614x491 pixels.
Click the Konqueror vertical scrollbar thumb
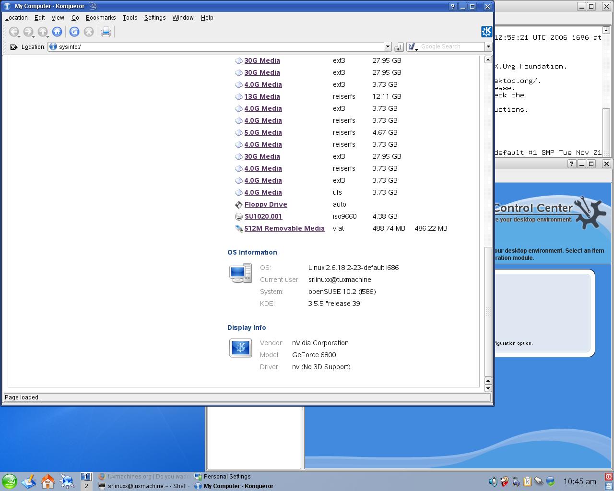488,311
